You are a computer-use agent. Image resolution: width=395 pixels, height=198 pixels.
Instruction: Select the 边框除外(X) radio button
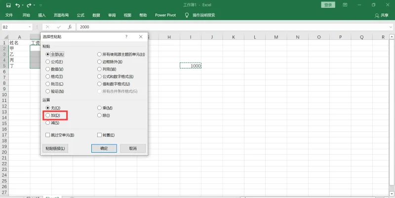[99, 62]
